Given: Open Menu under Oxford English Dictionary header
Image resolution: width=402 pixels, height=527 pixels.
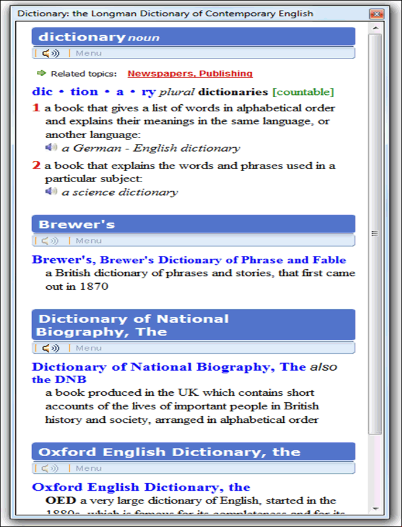Looking at the screenshot, I should click(89, 468).
